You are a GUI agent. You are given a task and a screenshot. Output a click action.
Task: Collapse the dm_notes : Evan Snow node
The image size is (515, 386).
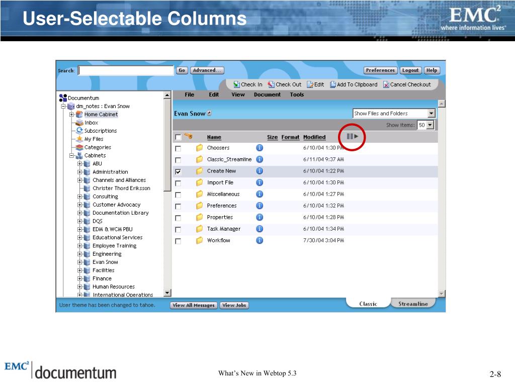coord(63,107)
